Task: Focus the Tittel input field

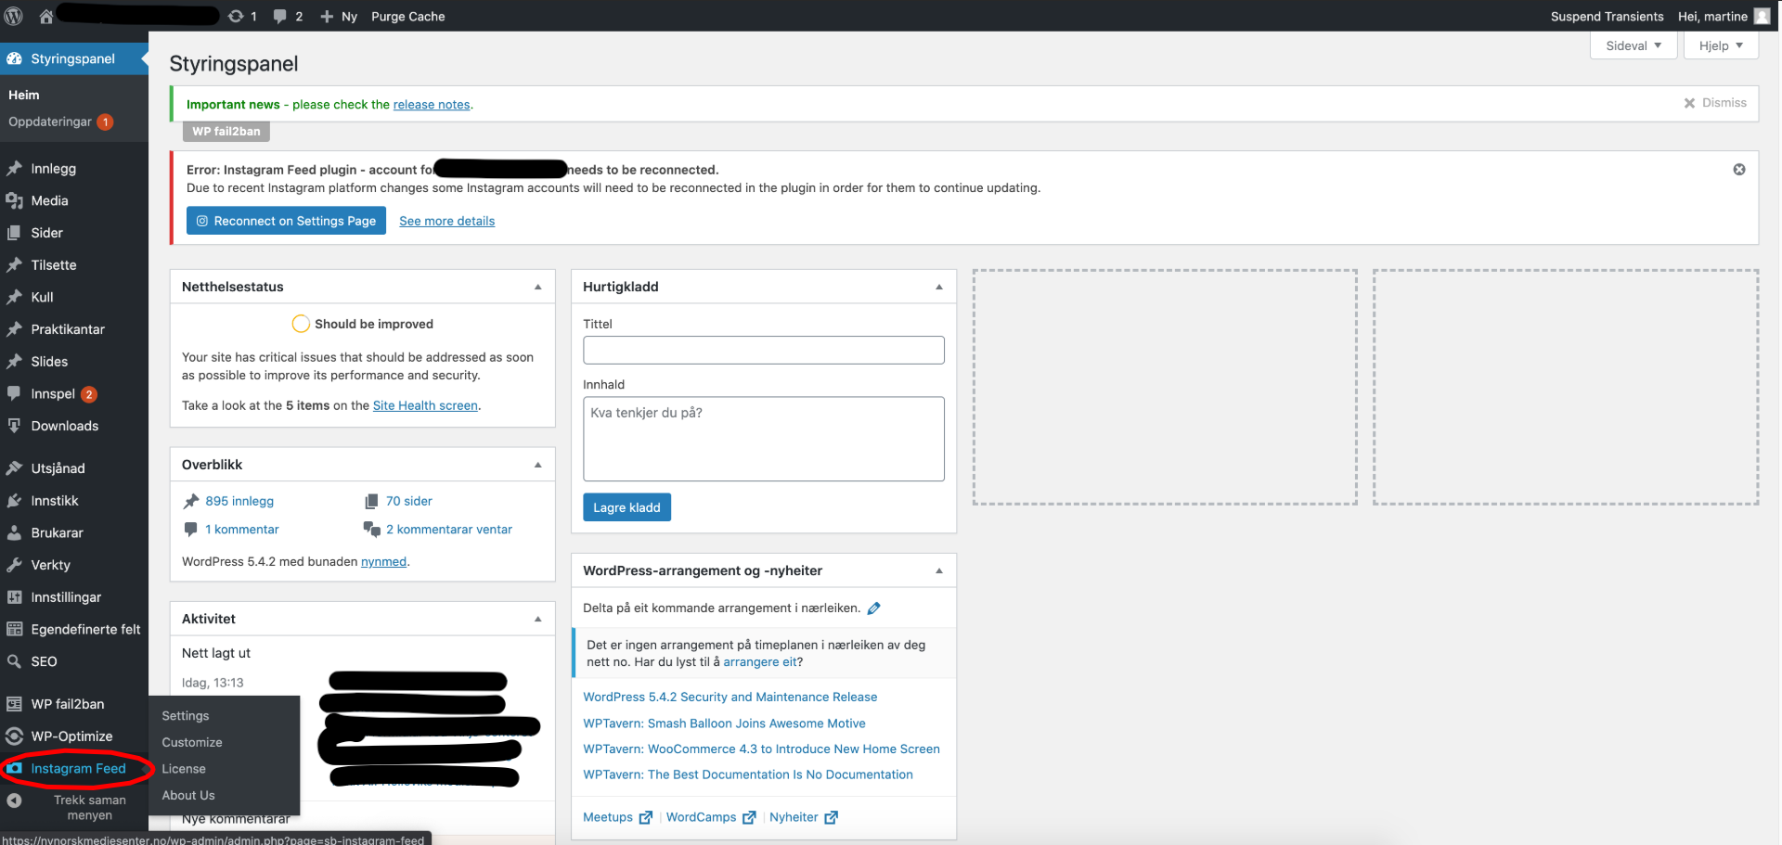Action: point(764,350)
